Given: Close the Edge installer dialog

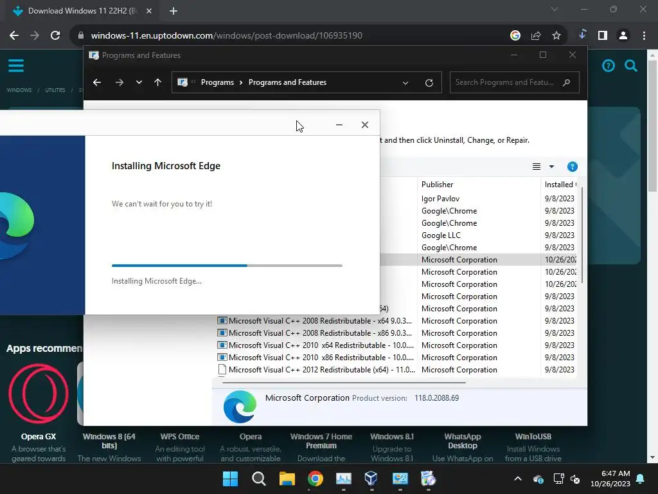Looking at the screenshot, I should click(365, 125).
